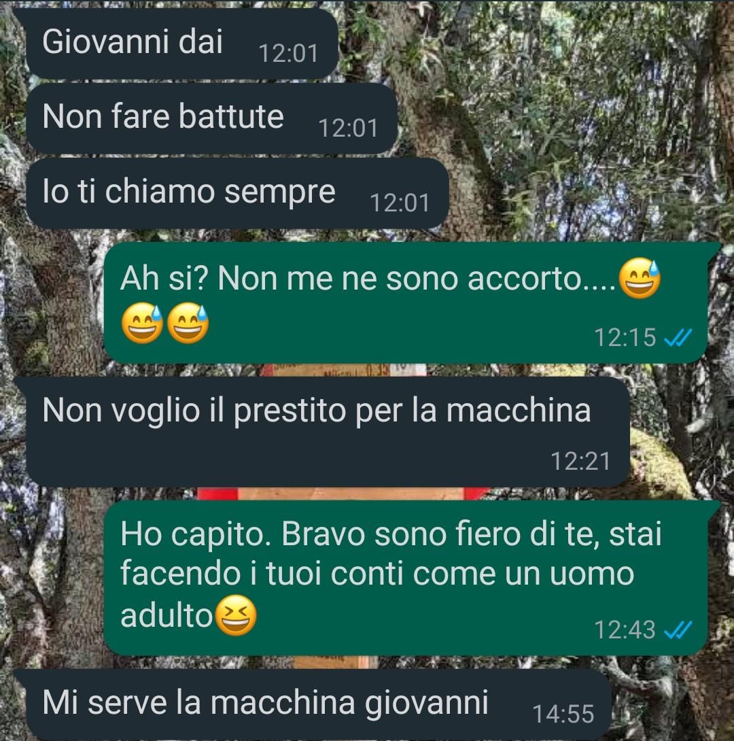Click the blue read ticks beside 12:43
Image resolution: width=734 pixels, height=741 pixels.
point(678,630)
